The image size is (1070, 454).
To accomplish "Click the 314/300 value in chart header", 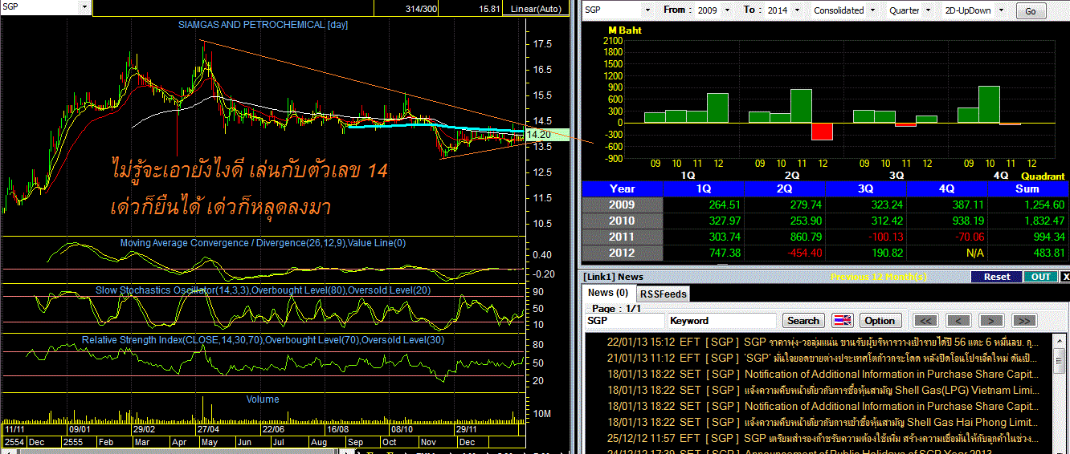I will pos(423,9).
